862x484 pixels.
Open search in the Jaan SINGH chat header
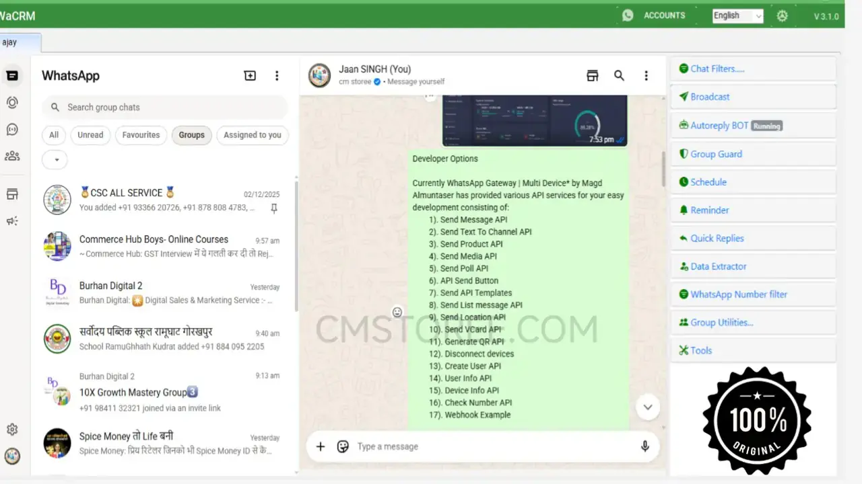point(619,75)
